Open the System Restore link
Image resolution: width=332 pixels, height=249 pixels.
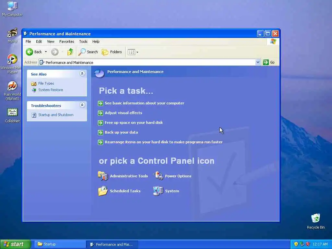click(x=51, y=90)
